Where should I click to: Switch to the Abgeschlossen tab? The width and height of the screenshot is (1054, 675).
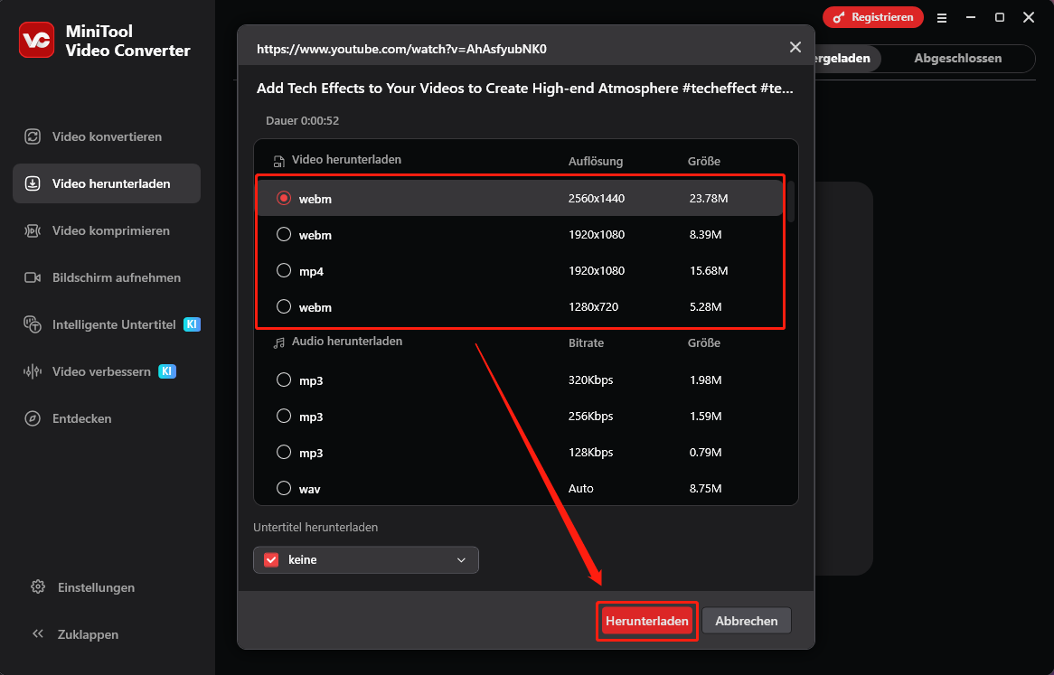957,59
